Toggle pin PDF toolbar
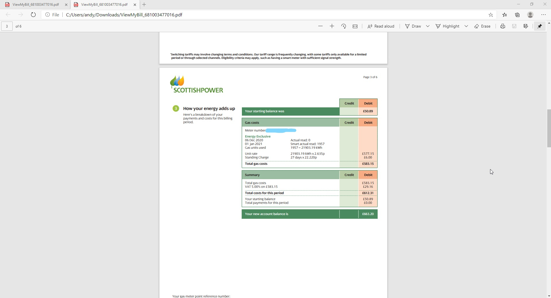 tap(540, 26)
